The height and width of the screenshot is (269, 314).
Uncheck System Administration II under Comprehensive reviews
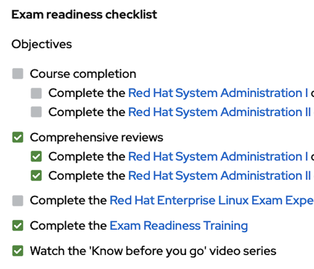36,175
